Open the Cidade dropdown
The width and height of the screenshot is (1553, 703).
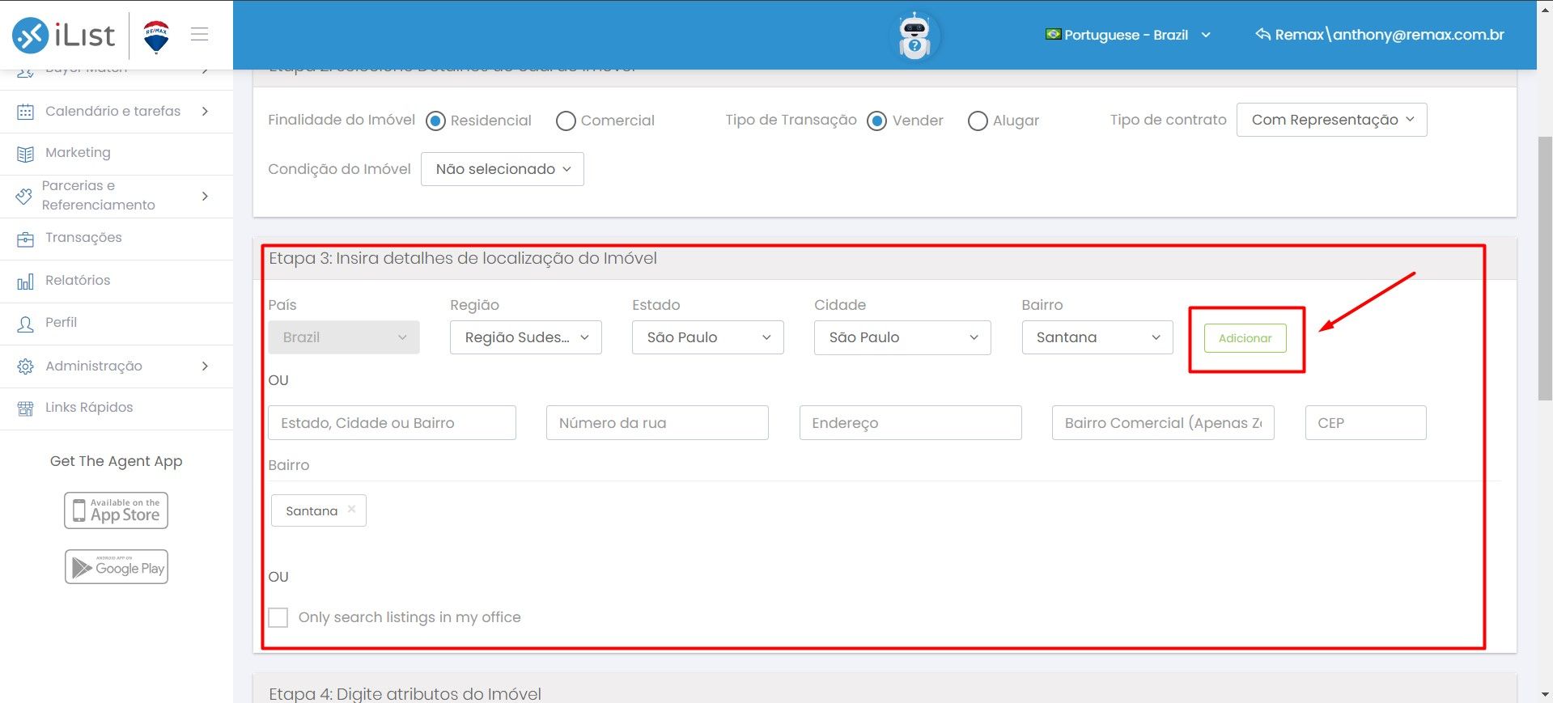click(902, 337)
